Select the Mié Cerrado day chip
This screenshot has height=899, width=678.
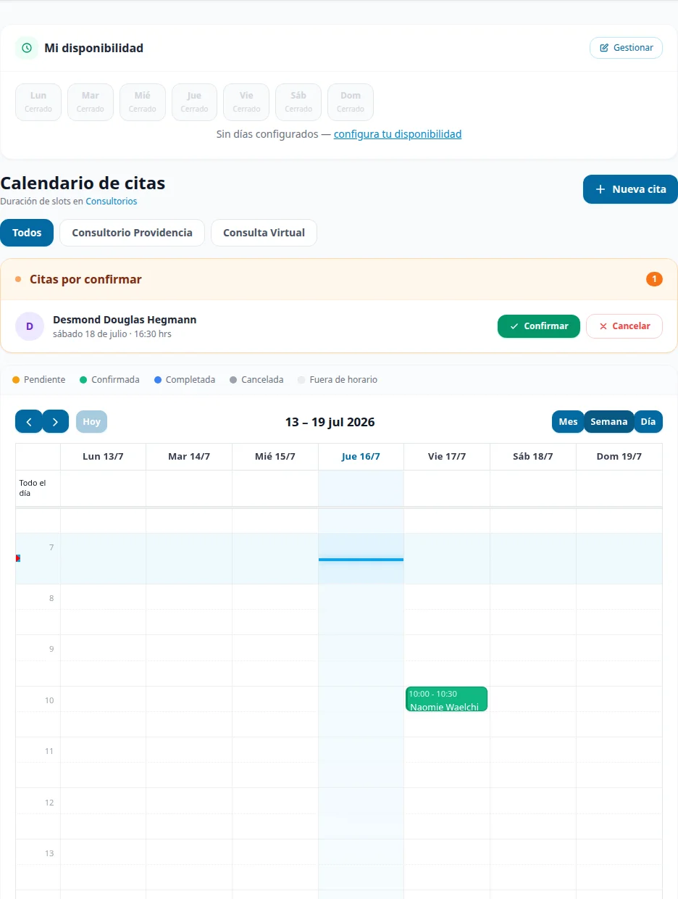(x=143, y=101)
